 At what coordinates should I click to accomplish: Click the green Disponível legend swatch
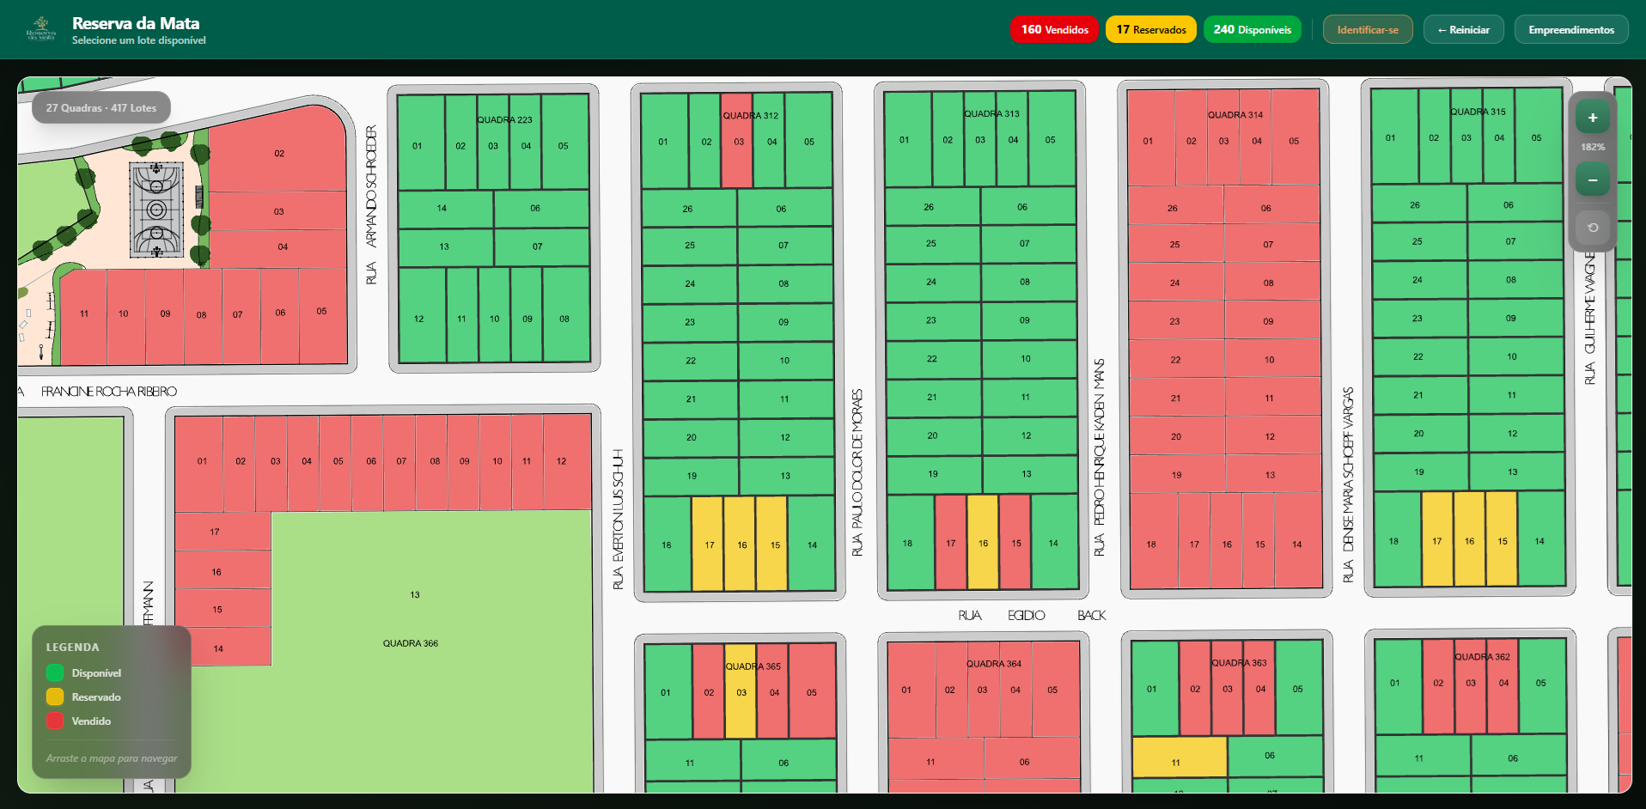click(x=55, y=672)
